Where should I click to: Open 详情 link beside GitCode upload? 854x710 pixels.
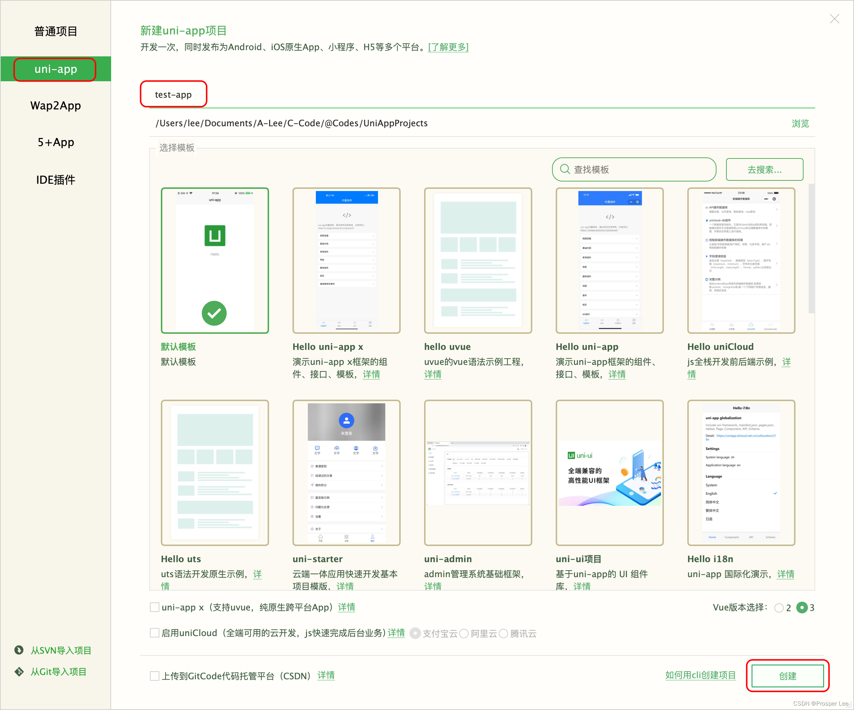pos(326,675)
